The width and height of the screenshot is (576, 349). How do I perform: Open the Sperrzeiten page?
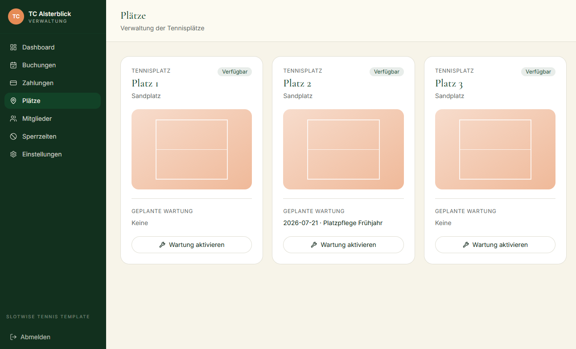coord(53,136)
